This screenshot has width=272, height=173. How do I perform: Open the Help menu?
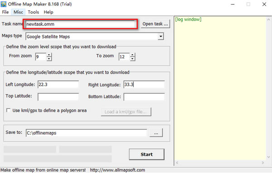click(49, 12)
